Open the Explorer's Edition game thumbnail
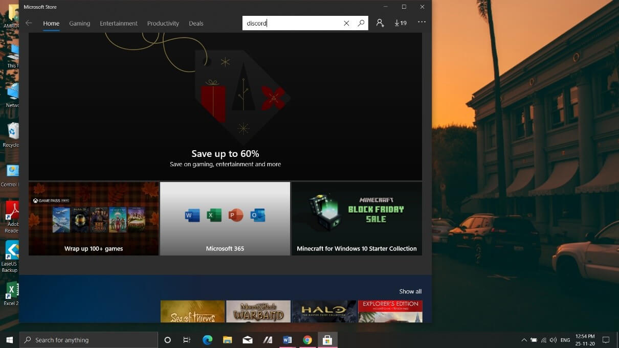 coord(390,311)
